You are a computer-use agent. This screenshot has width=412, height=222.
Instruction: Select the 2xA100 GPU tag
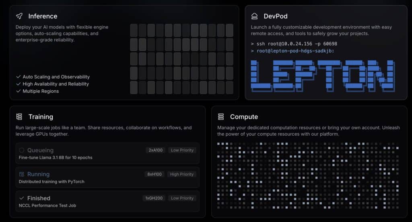coord(155,150)
